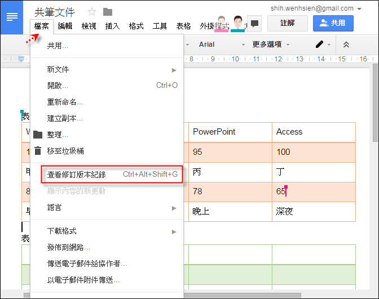Open the 檔案 menu

click(x=42, y=26)
